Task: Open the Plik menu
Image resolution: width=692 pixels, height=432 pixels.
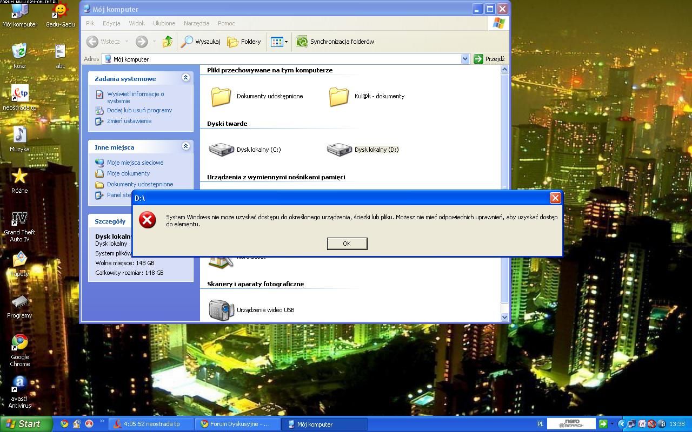Action: [90, 23]
